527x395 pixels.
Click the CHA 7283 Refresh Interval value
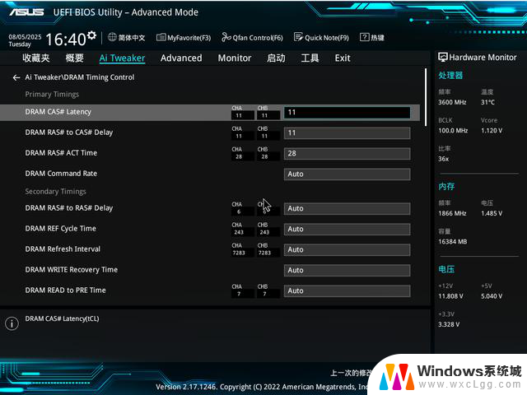(239, 253)
